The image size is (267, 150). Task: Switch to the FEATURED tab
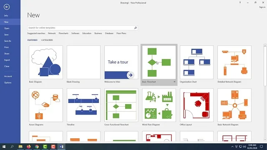click(x=33, y=40)
